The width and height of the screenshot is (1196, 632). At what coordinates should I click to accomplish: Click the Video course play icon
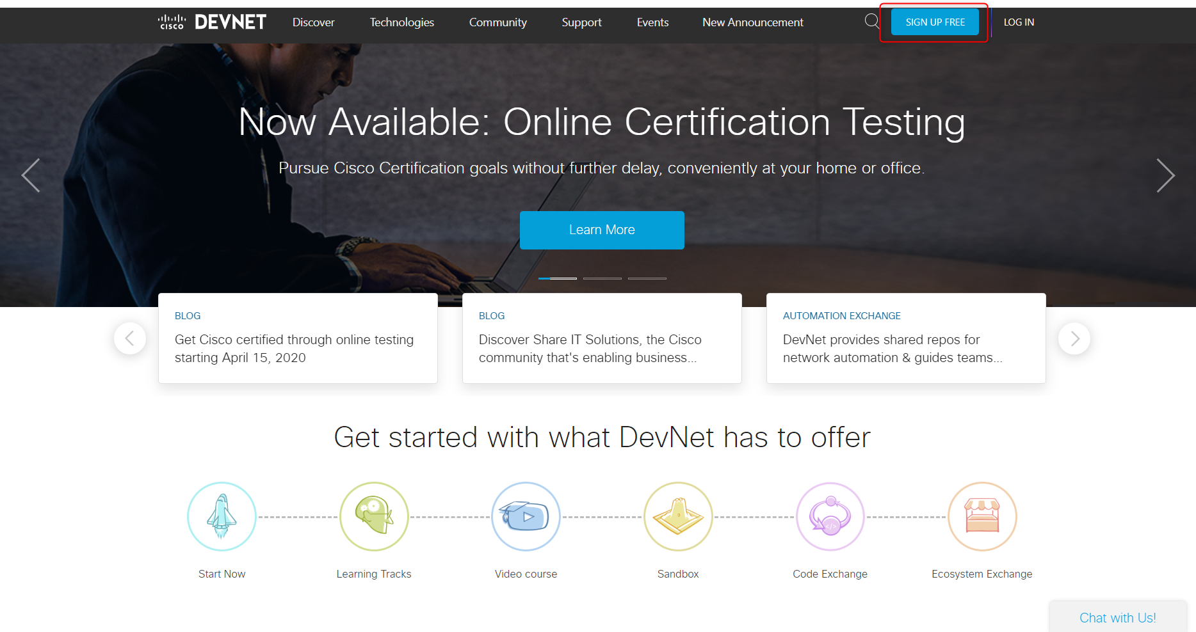point(526,516)
